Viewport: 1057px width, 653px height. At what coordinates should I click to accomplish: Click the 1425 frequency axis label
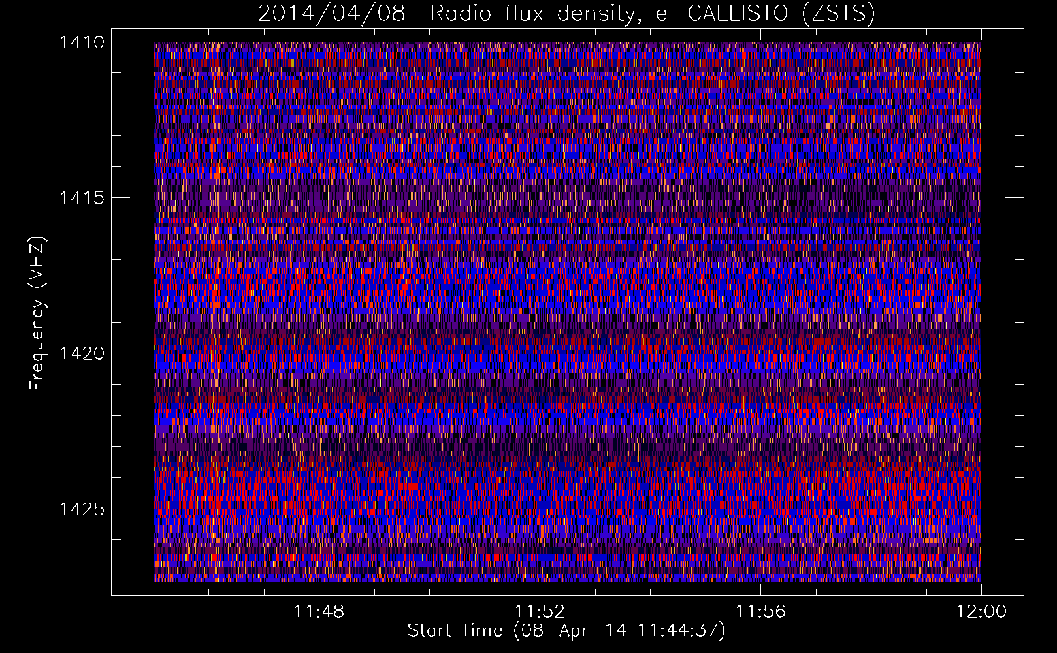tap(82, 509)
